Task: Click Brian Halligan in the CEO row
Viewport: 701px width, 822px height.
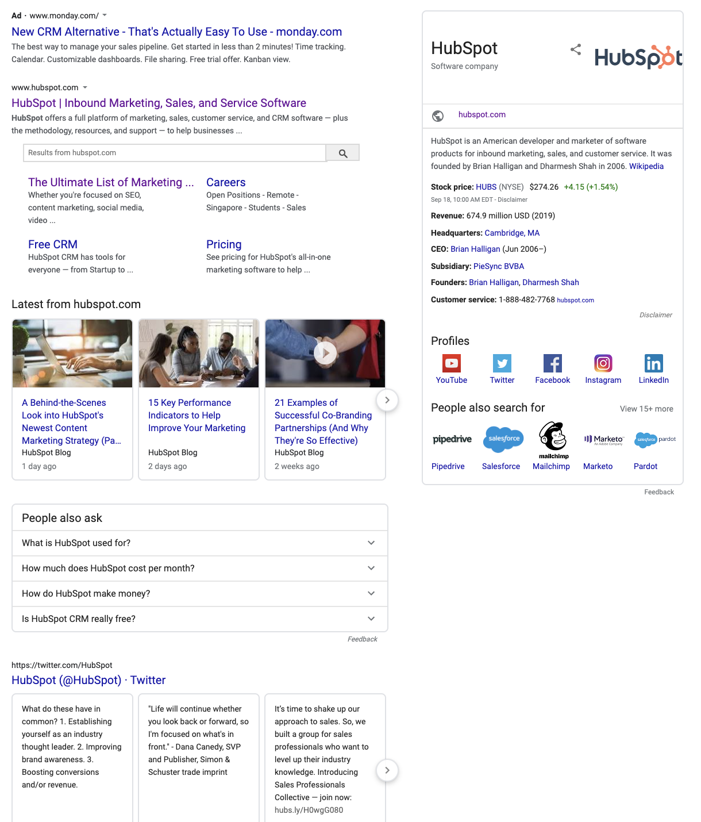Action: click(x=475, y=249)
